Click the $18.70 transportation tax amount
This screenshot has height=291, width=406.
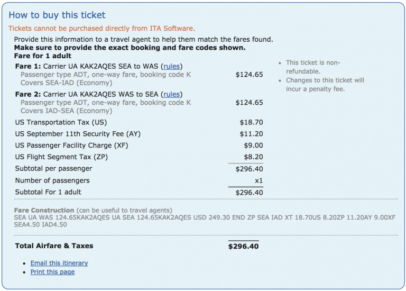tap(251, 122)
